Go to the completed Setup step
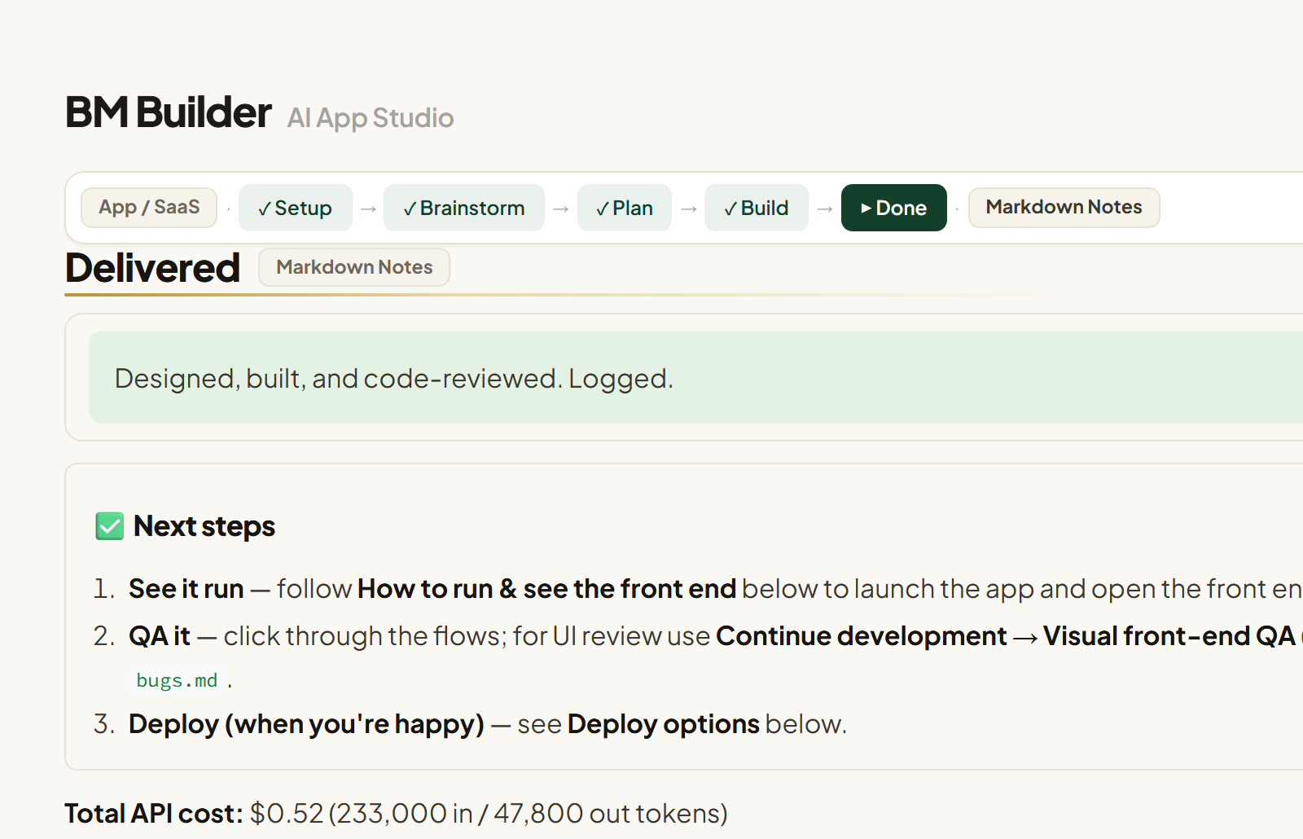 click(296, 208)
